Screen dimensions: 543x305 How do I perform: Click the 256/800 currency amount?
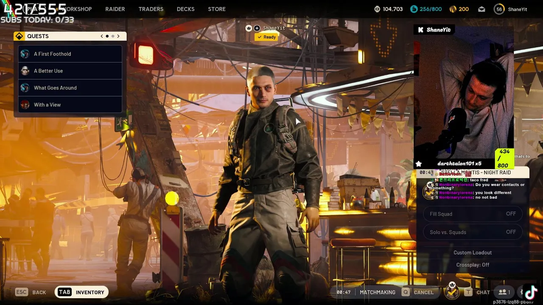click(431, 9)
